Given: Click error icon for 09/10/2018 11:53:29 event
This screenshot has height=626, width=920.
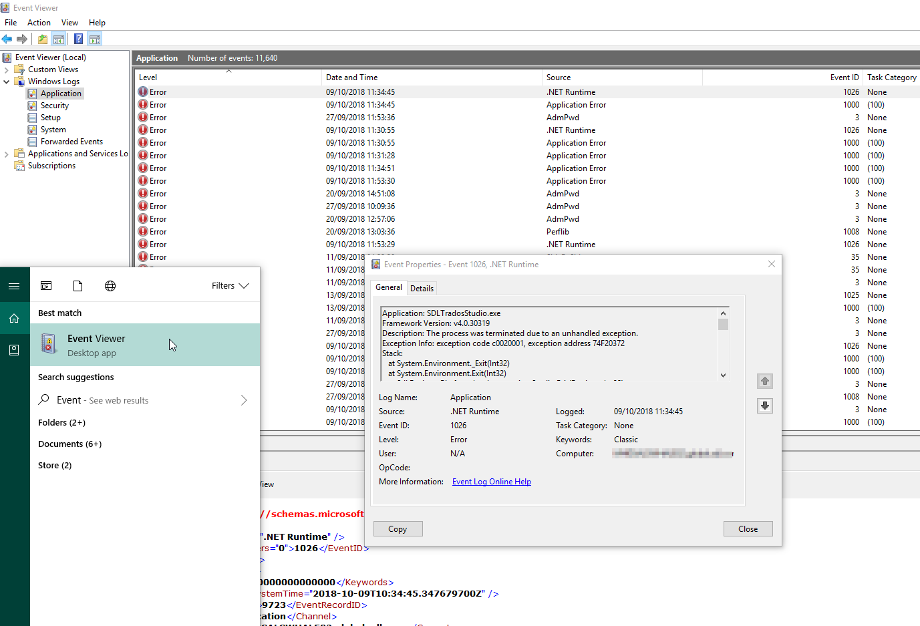Looking at the screenshot, I should [x=143, y=245].
